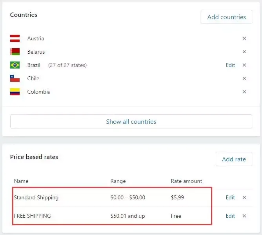Click the Brazil flag icon

pyautogui.click(x=15, y=65)
